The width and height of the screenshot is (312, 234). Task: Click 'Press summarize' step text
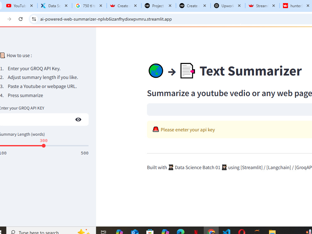coord(25,95)
